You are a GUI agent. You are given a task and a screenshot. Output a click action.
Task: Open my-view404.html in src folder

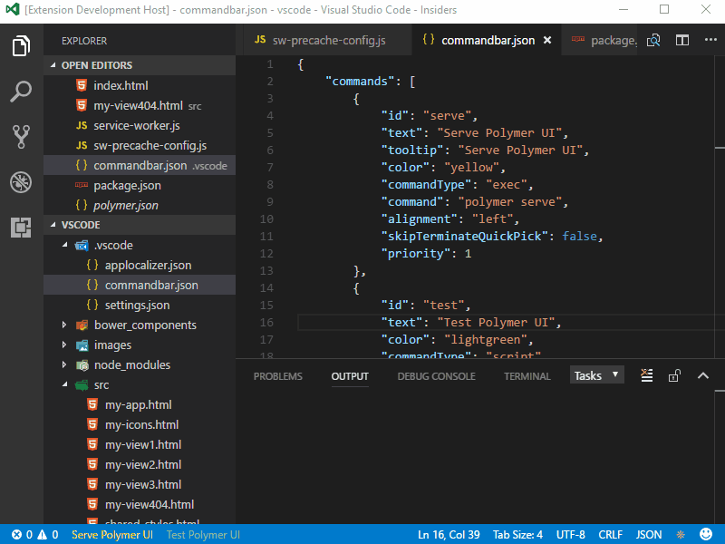click(140, 504)
